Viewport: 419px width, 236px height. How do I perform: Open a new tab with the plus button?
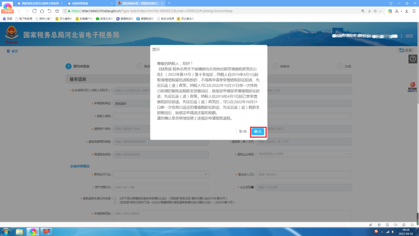[169, 3]
